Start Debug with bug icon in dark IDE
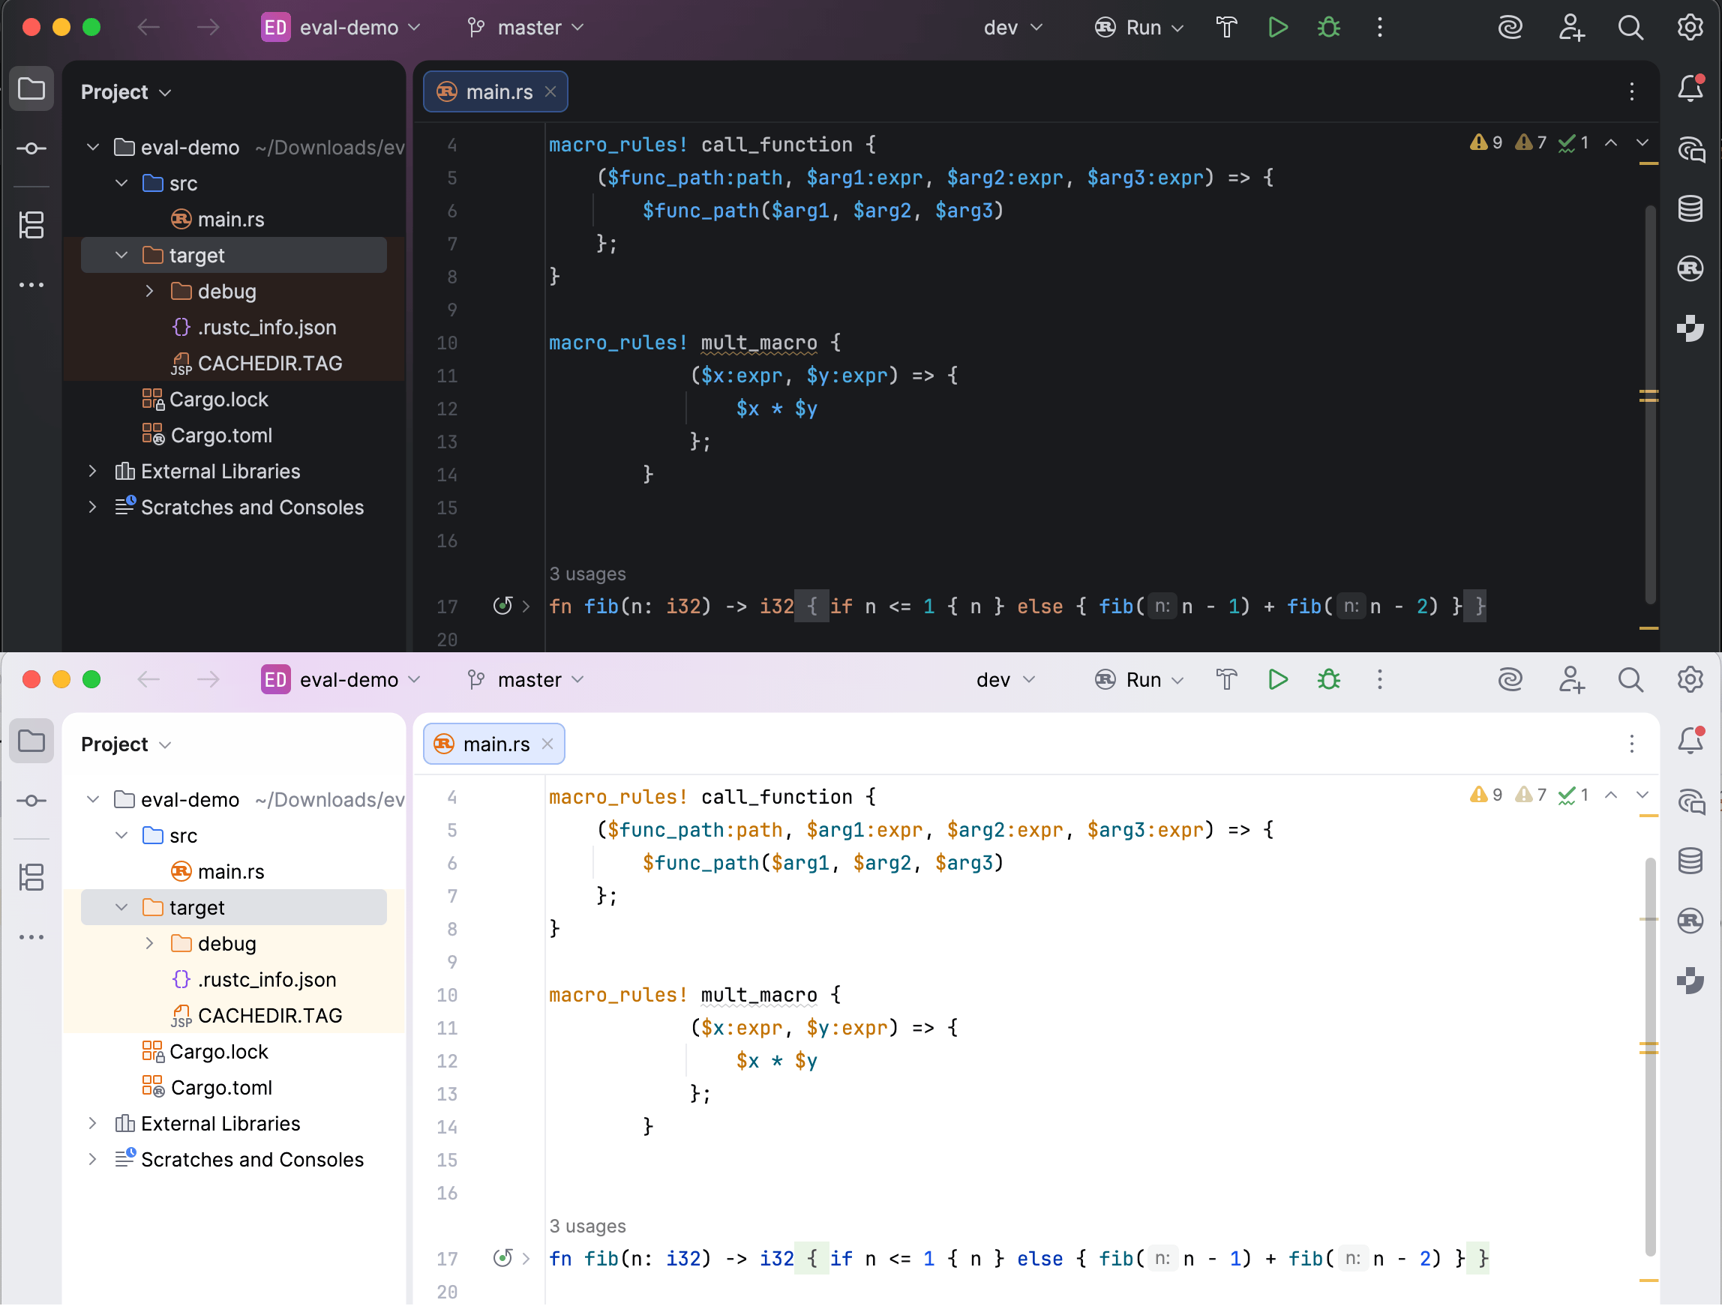Image resolution: width=1722 pixels, height=1306 pixels. pyautogui.click(x=1329, y=27)
